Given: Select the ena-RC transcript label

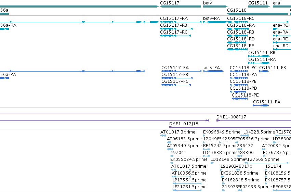Looking at the screenshot, I should pyautogui.click(x=280, y=25).
